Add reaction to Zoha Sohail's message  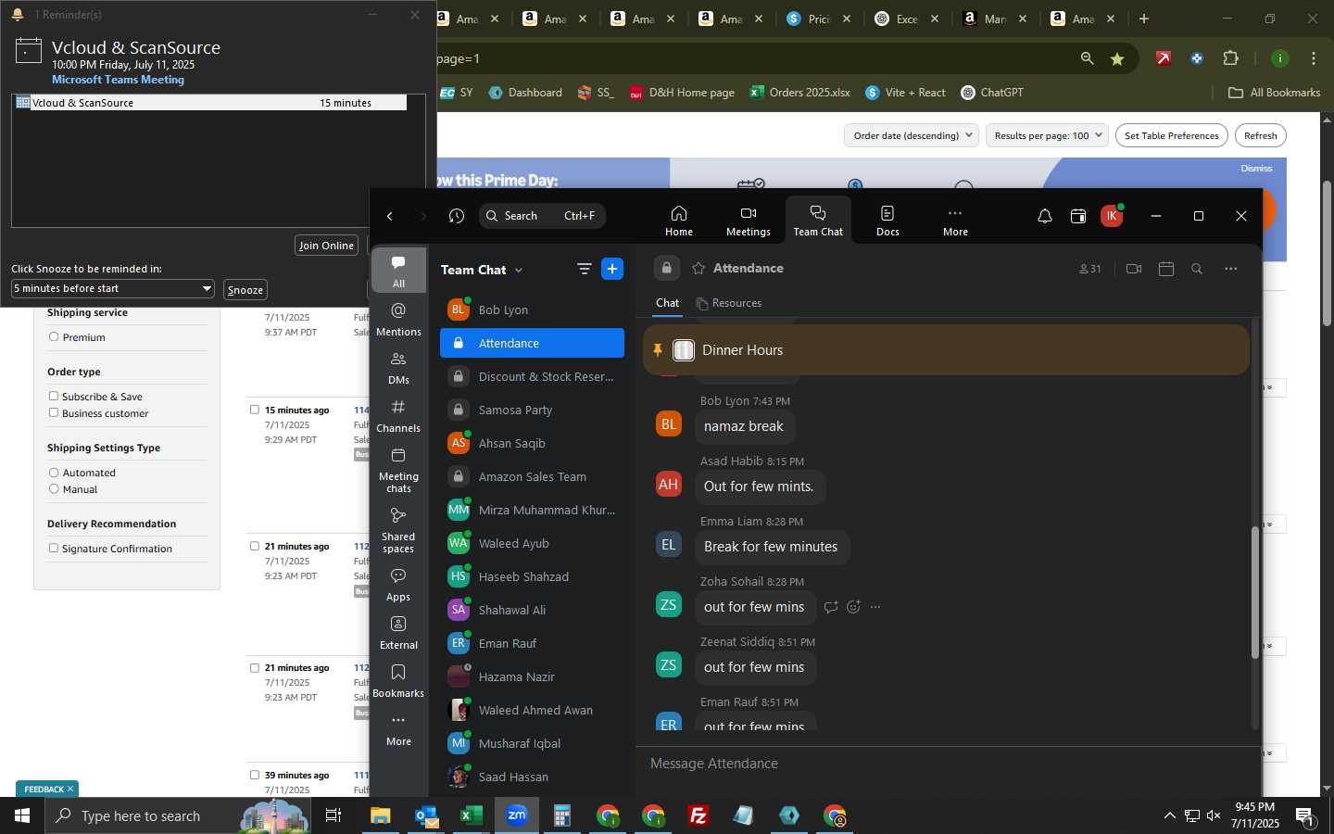pyautogui.click(x=853, y=607)
